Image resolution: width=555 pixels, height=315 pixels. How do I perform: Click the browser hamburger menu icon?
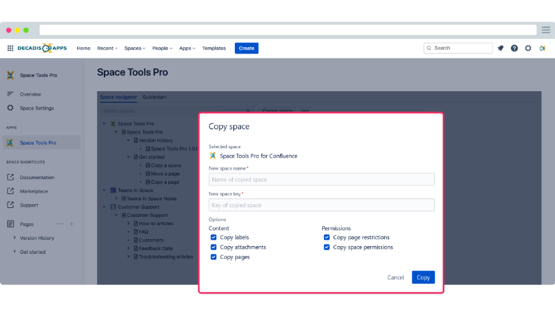coord(546,30)
